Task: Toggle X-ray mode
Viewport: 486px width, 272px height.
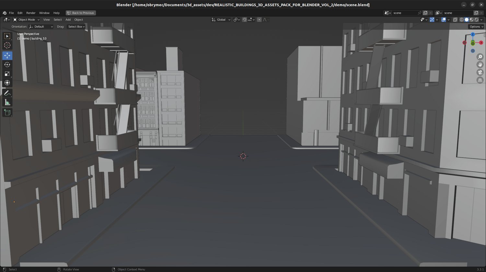Action: tap(455, 20)
